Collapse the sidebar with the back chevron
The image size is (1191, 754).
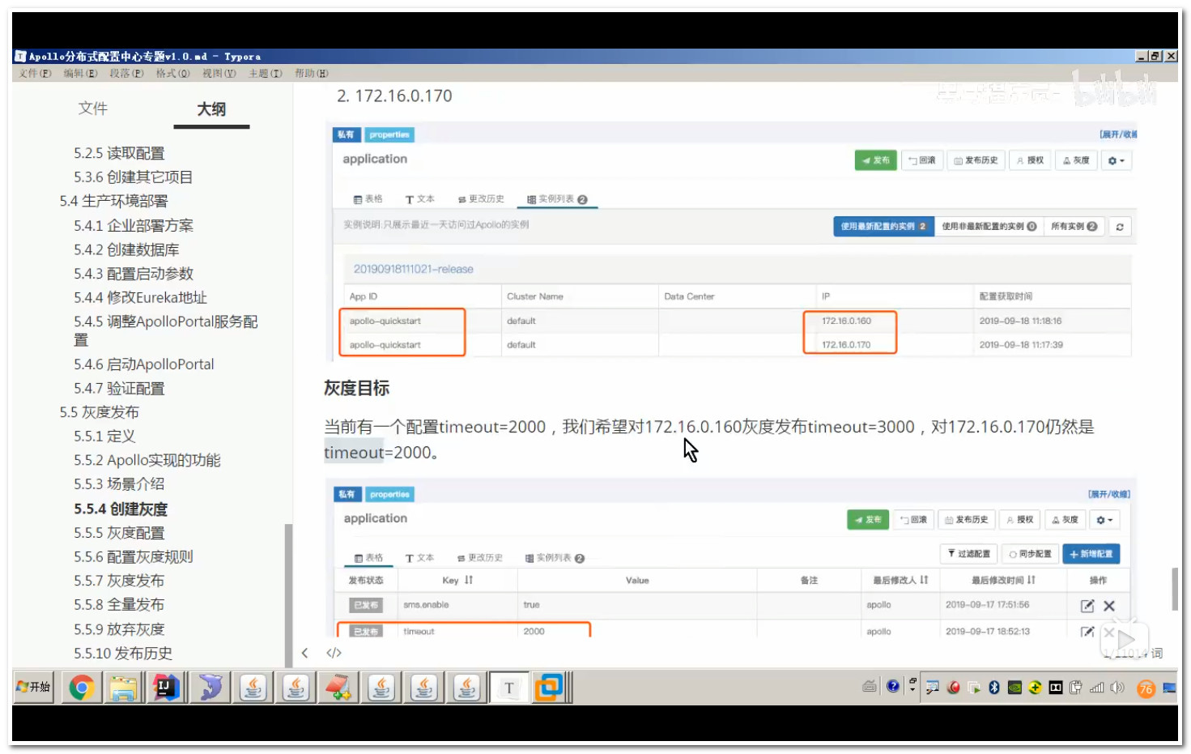(x=304, y=653)
